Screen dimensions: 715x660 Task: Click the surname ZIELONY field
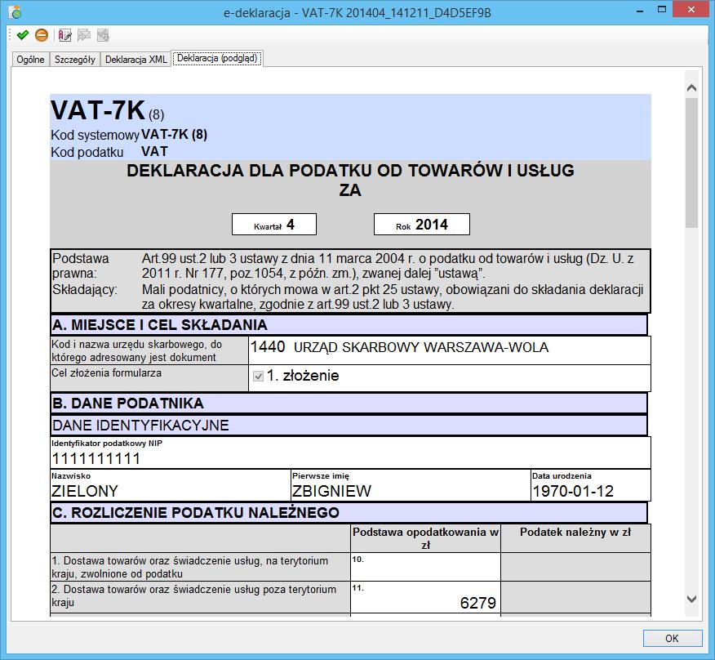coord(171,485)
